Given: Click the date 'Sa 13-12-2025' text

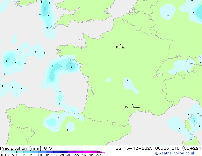Looking at the screenshot, I should click(134, 148).
